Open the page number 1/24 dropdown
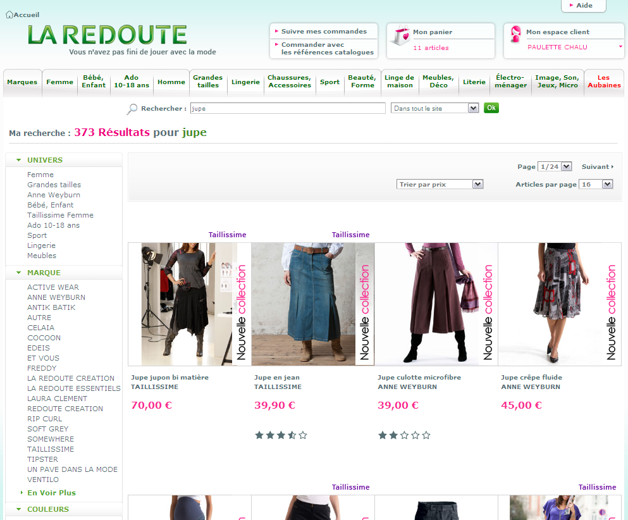 point(555,166)
